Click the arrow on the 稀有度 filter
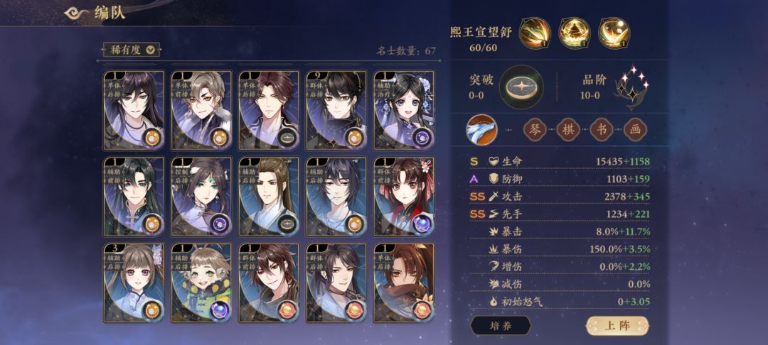This screenshot has width=768, height=345. 151,50
